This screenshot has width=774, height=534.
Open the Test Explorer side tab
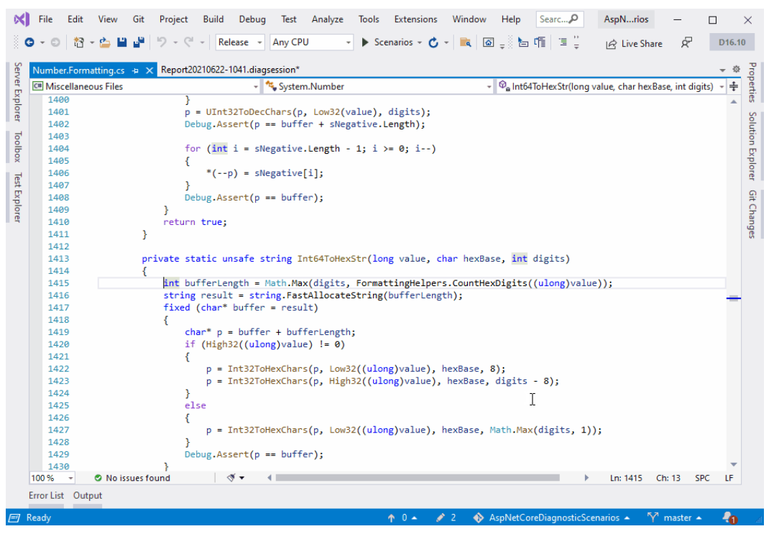point(17,198)
